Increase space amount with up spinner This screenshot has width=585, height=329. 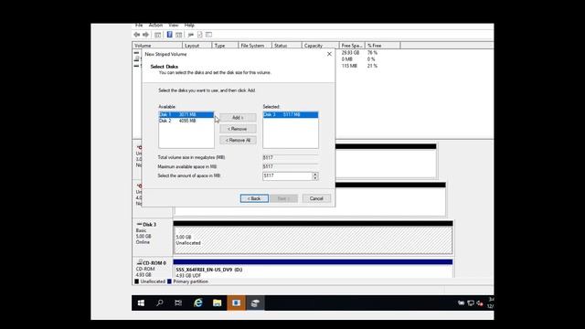[315, 174]
